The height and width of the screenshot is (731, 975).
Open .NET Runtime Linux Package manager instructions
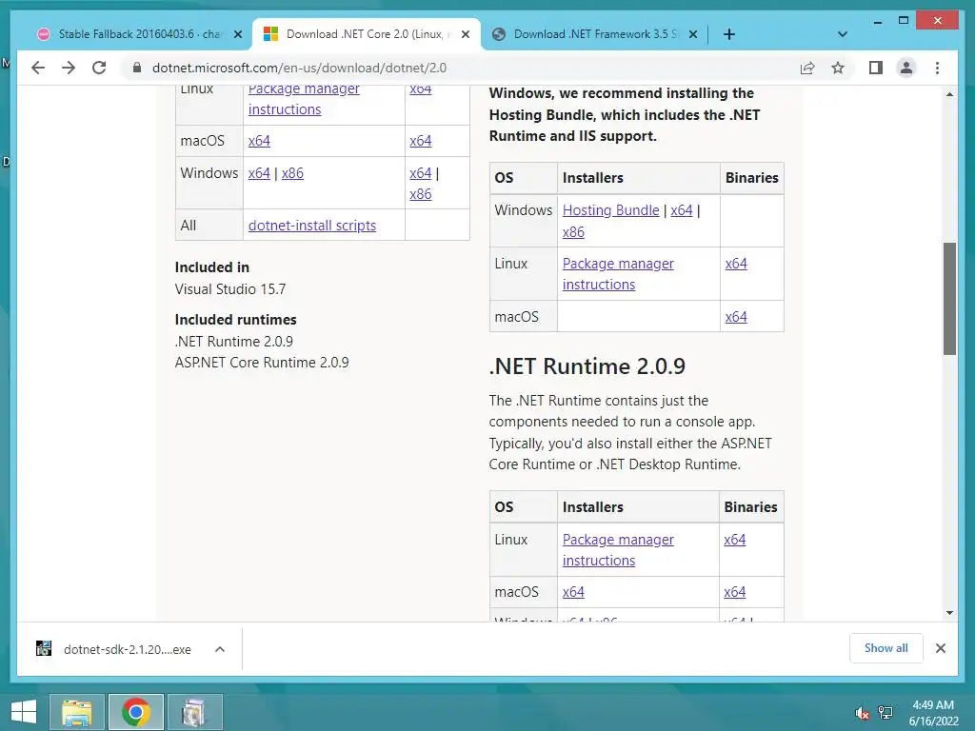coord(618,550)
